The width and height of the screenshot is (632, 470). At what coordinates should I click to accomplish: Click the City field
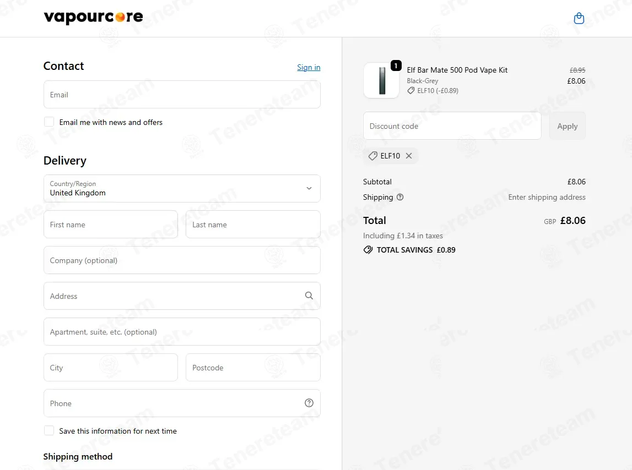click(x=110, y=367)
